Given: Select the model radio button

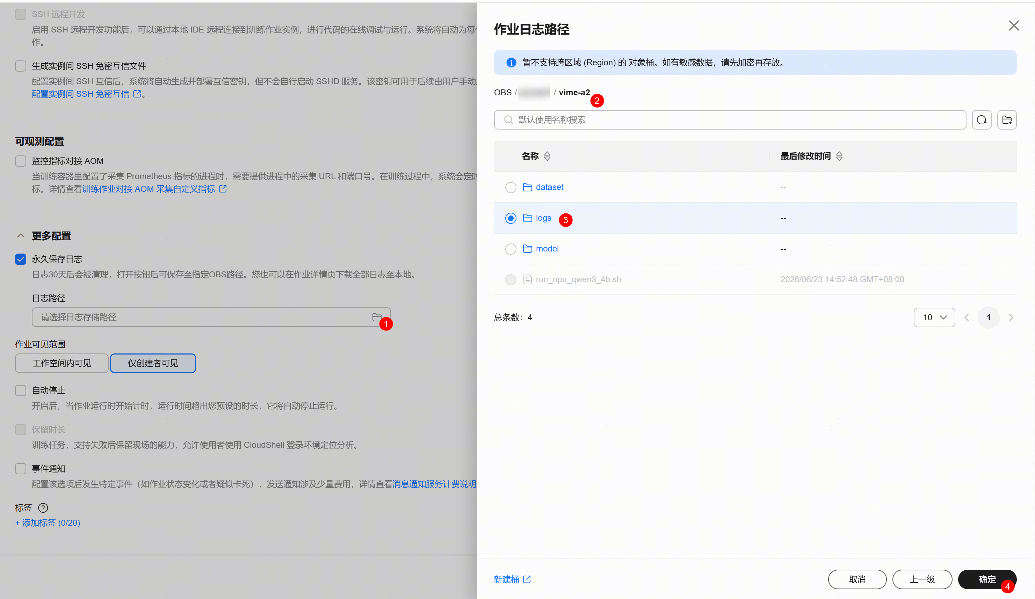Looking at the screenshot, I should coord(511,249).
